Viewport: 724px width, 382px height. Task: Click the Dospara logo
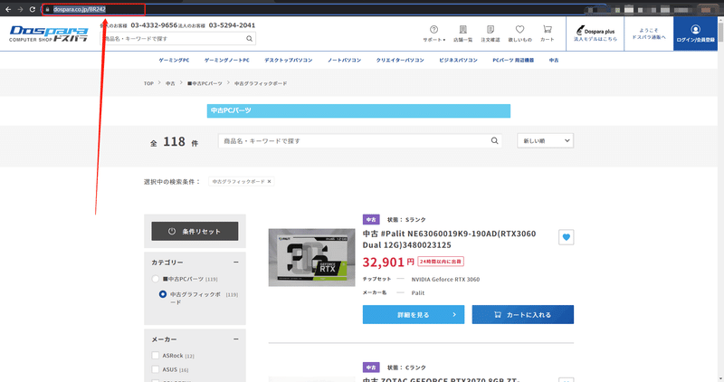(49, 33)
